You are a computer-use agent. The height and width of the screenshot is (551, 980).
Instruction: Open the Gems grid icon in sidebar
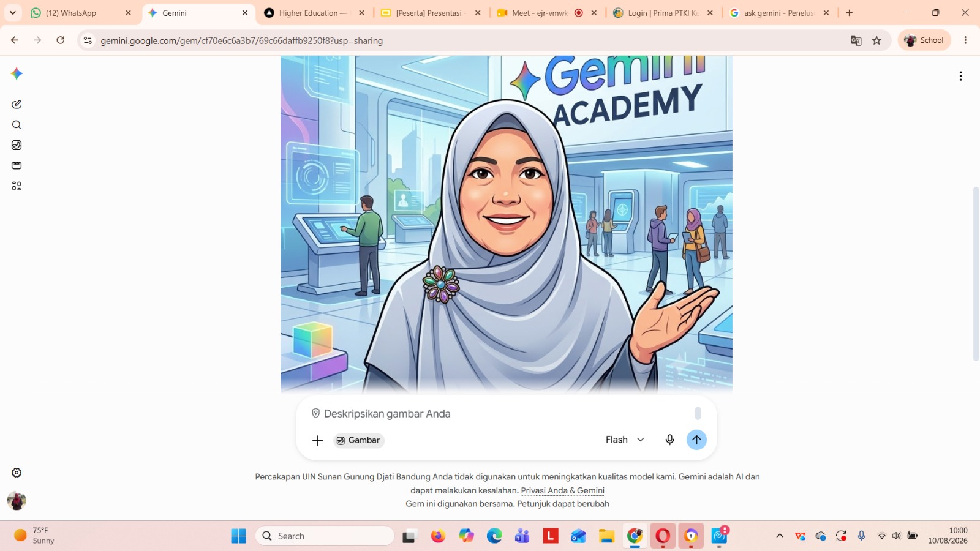tap(17, 186)
